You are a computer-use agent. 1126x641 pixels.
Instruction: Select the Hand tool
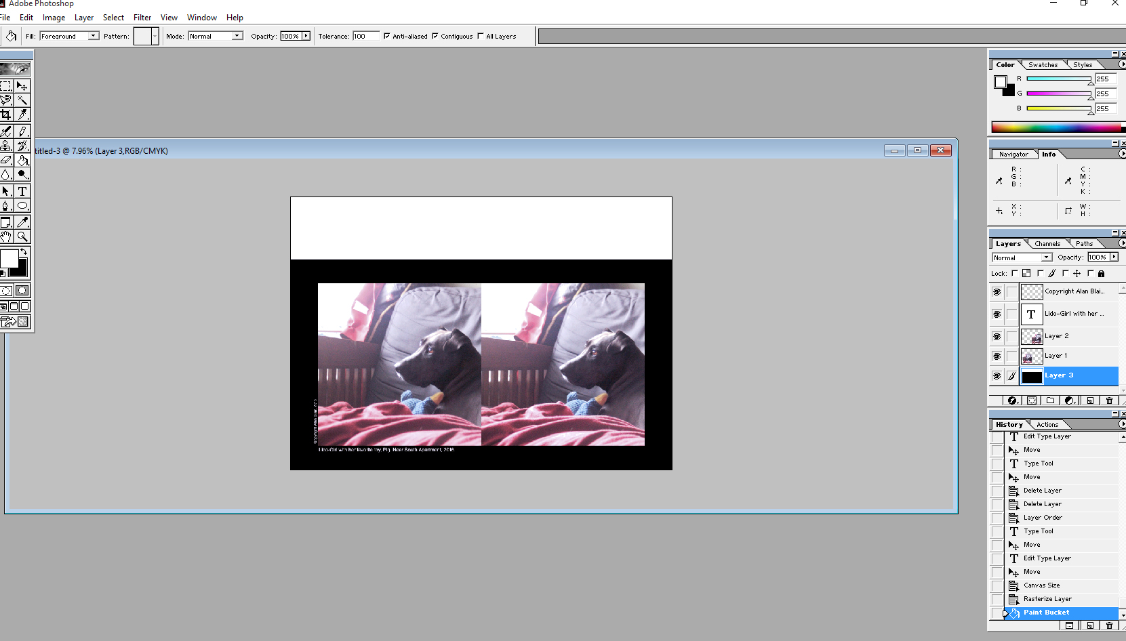[6, 236]
